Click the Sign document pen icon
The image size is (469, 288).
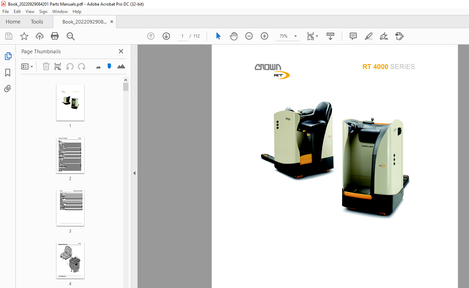[384, 36]
